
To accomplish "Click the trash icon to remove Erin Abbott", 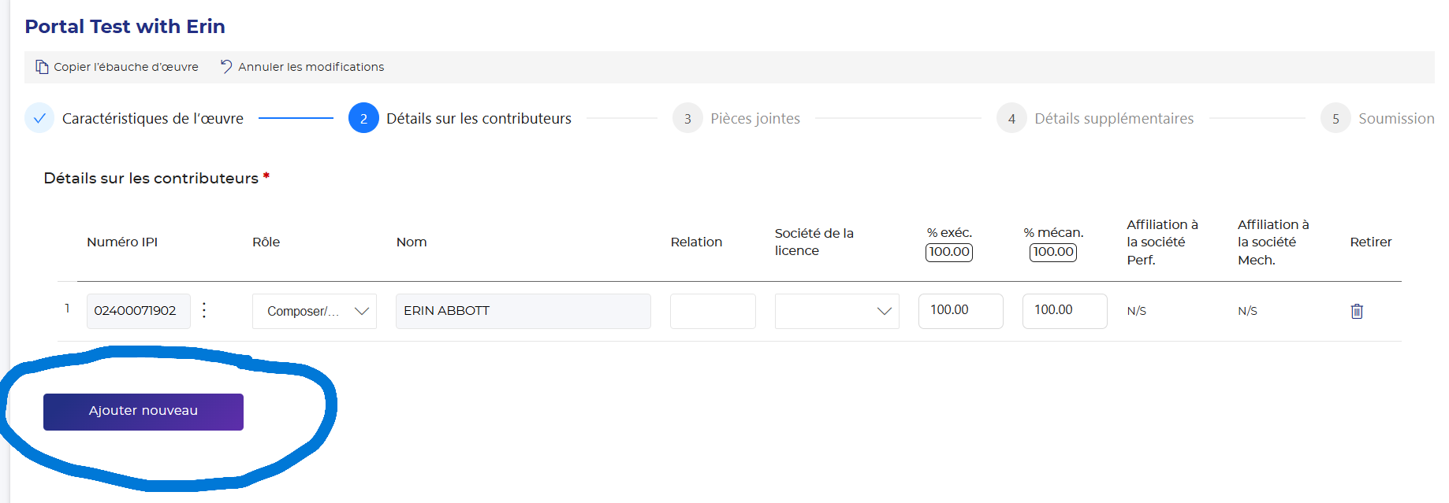I will click(x=1357, y=311).
